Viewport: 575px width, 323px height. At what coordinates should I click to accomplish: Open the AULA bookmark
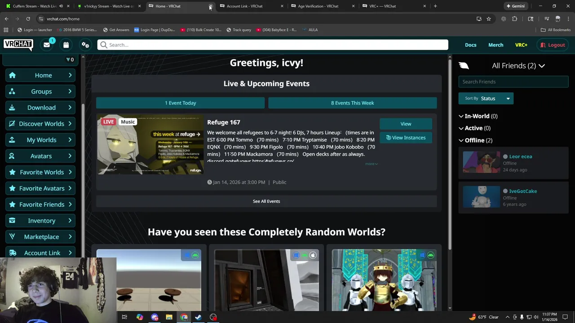(x=310, y=30)
